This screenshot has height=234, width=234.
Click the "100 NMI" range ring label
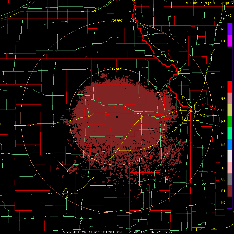pos(117,21)
